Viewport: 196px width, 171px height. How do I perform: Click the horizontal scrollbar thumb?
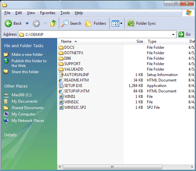(112, 167)
